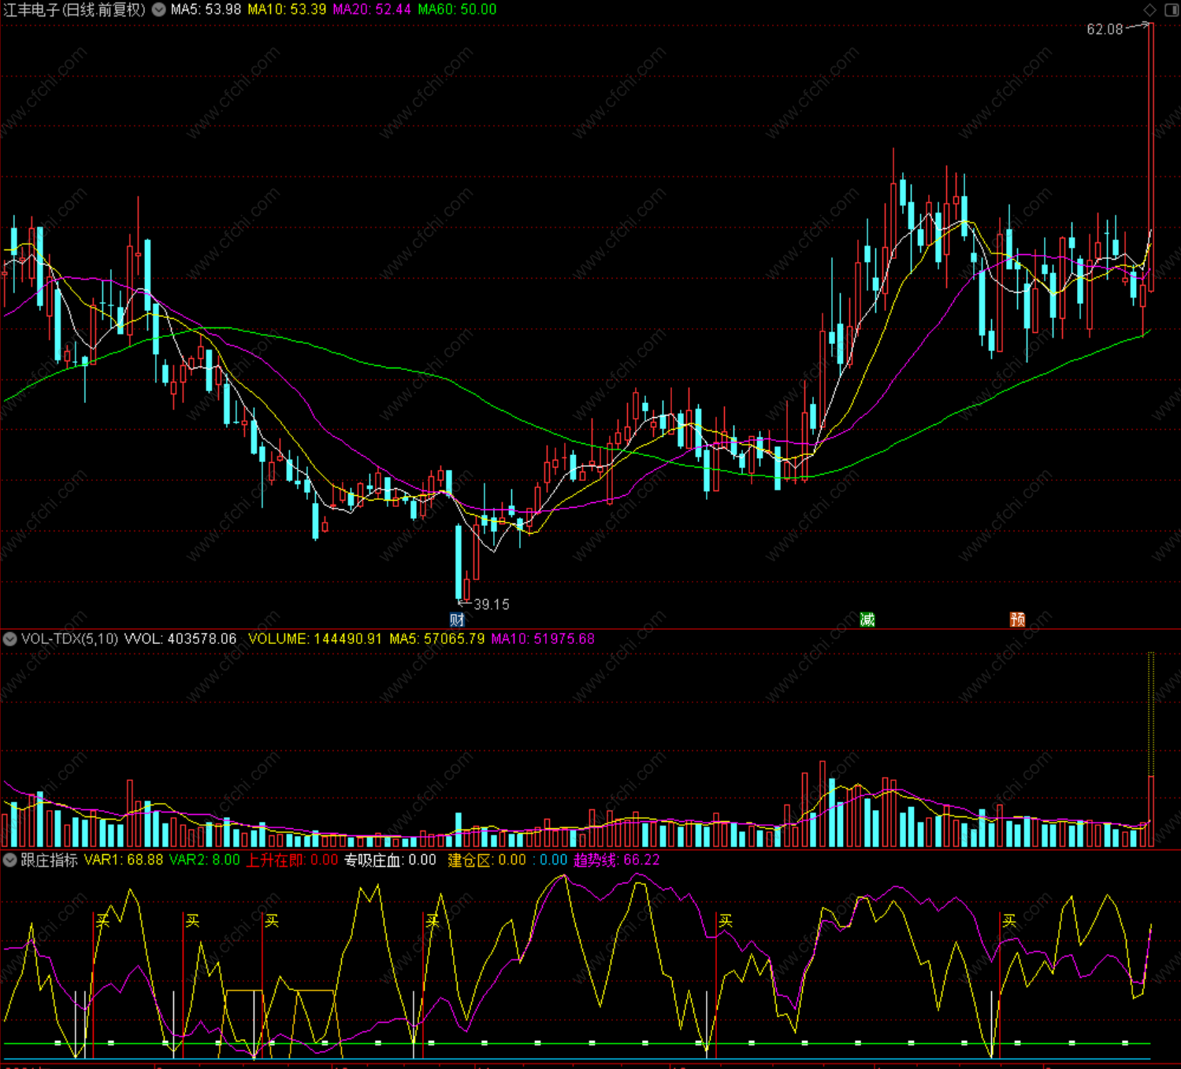Open the green 减 shareholding reduction marker
Screen dimensions: 1181x1069
point(867,620)
